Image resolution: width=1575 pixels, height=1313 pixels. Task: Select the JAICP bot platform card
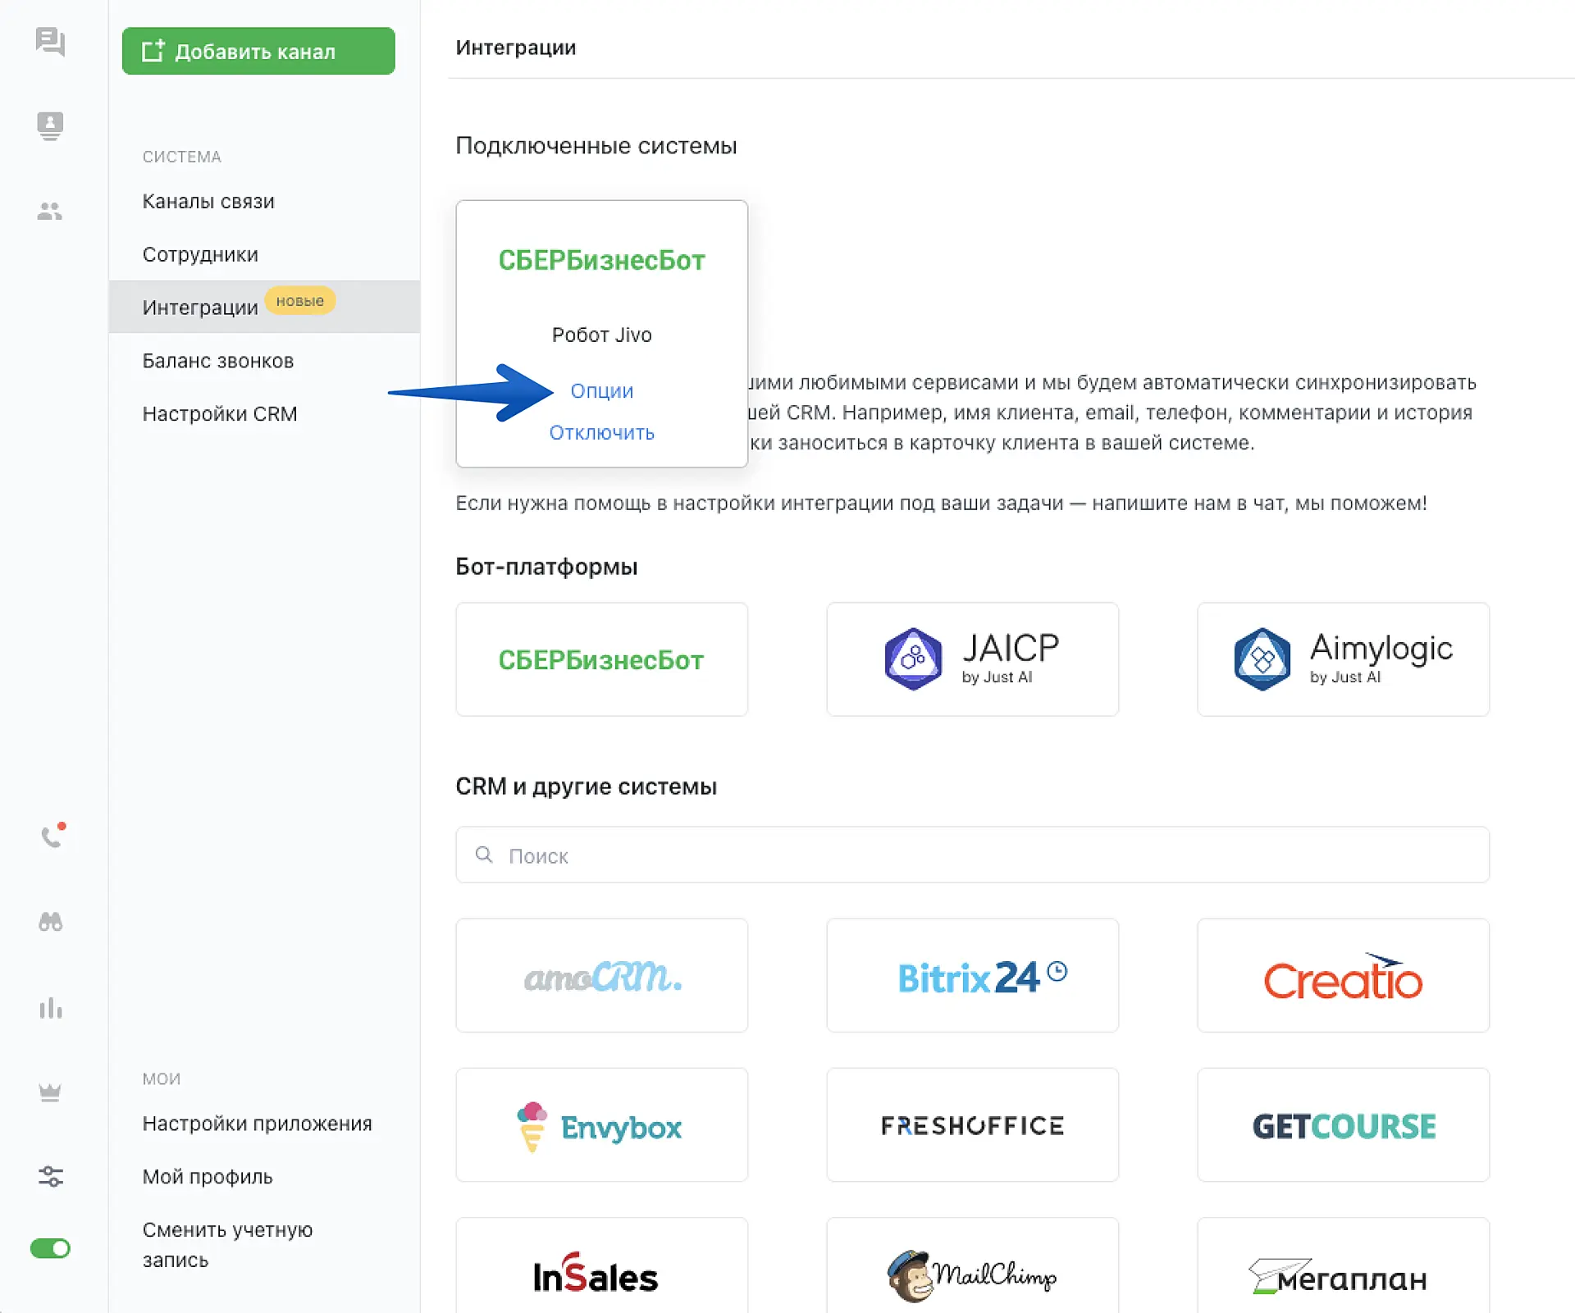[x=972, y=659]
